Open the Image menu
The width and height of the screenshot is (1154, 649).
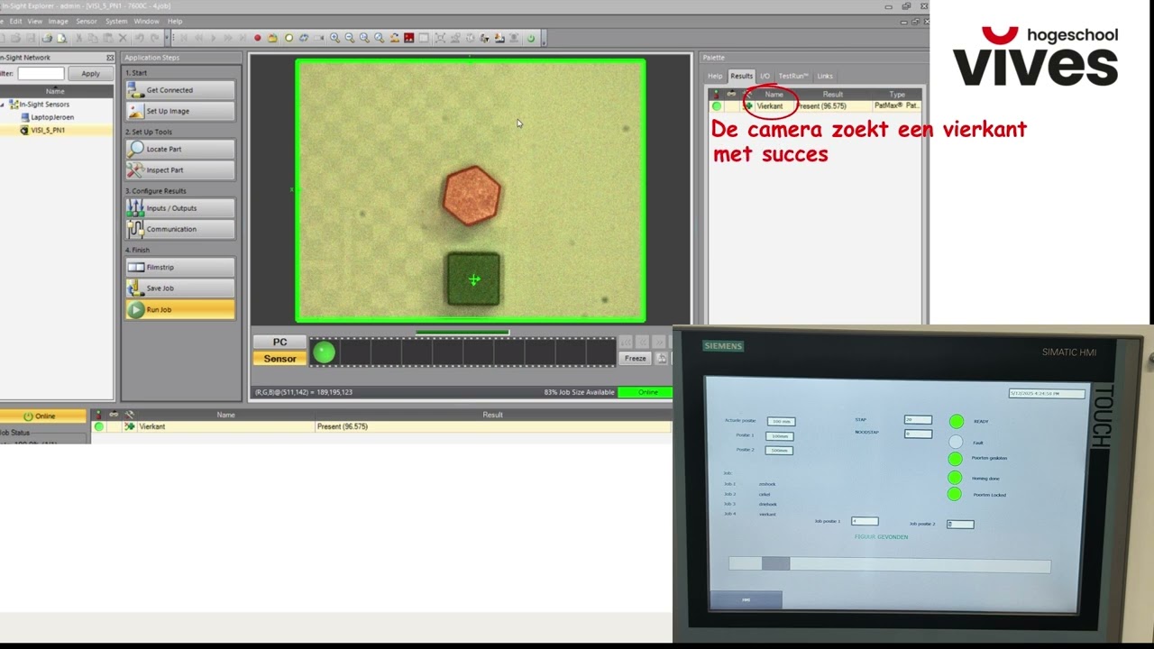tap(58, 21)
